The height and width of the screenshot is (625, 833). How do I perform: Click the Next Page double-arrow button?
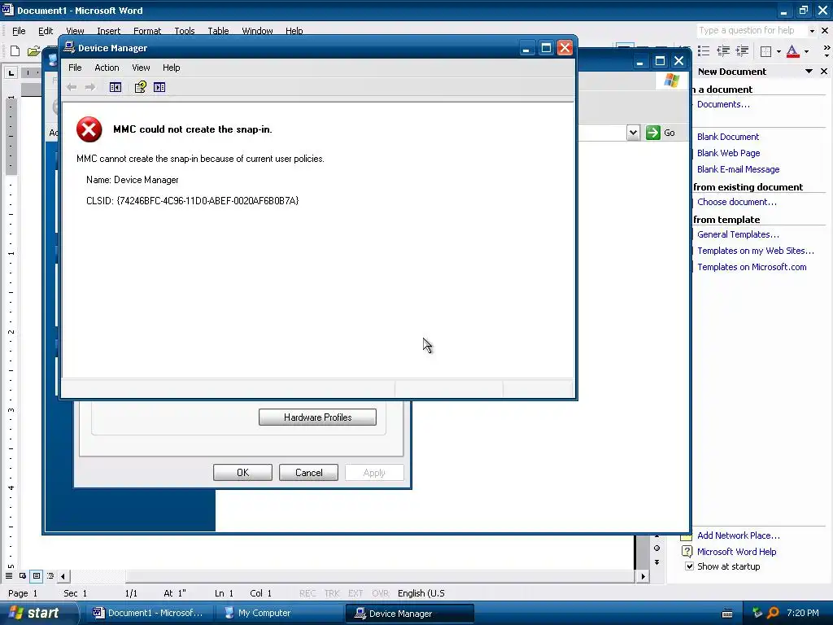point(657,562)
